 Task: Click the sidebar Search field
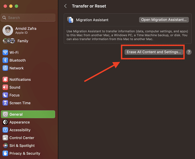(29, 18)
